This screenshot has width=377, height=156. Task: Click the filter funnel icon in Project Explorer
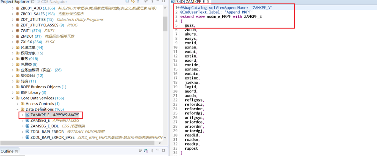coord(138,1)
